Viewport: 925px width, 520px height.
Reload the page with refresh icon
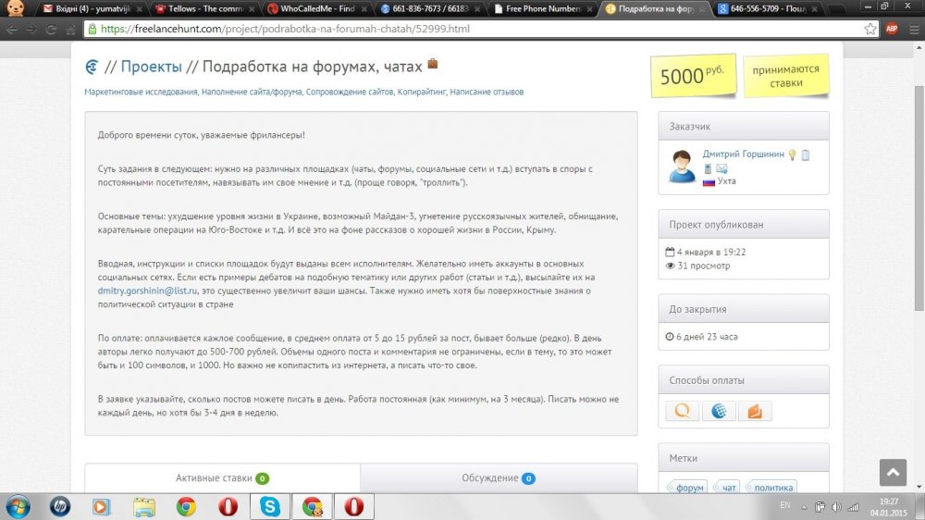(x=51, y=29)
